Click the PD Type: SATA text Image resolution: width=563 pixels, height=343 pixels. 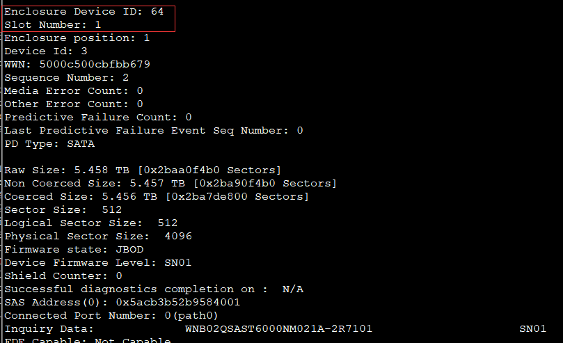pyautogui.click(x=49, y=144)
